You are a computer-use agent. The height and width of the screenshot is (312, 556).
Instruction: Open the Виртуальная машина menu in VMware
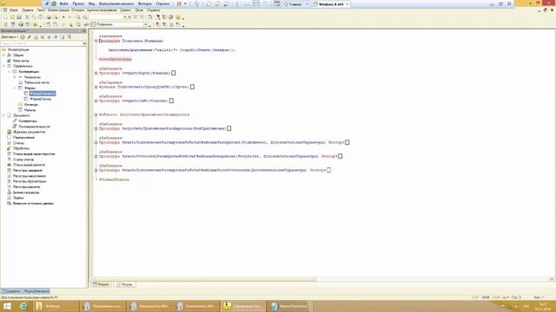116,3
